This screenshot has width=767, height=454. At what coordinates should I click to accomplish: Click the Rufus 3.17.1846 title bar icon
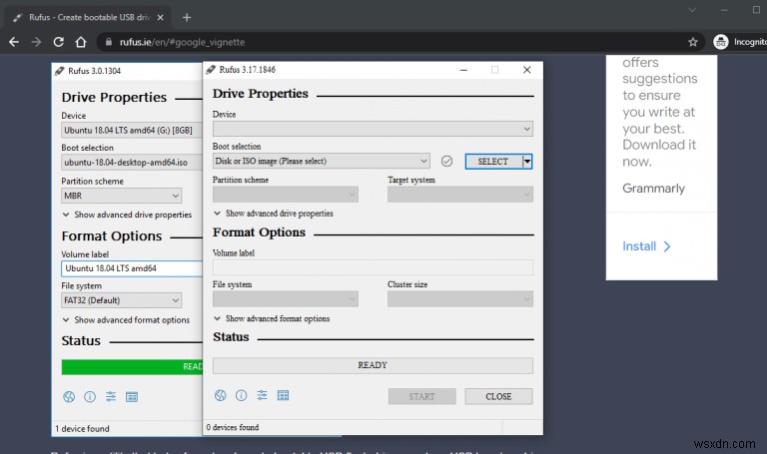pyautogui.click(x=211, y=70)
